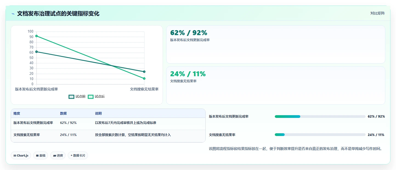Click the progress row label 版本发布后文档更新完成率
This screenshot has width=396, height=170.
(229, 117)
